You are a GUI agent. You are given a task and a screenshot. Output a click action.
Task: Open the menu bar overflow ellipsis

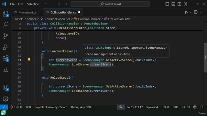coord(46,4)
